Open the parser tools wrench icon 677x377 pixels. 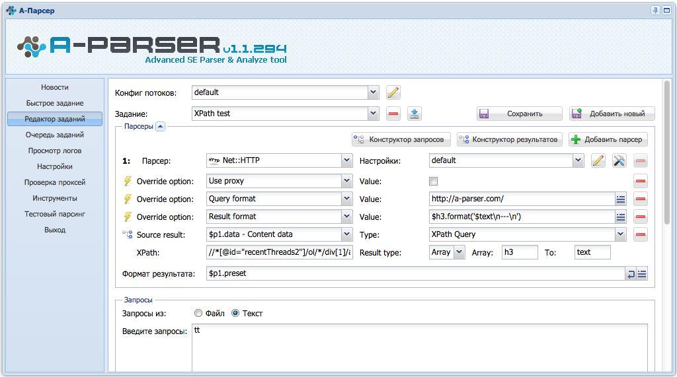(x=619, y=161)
